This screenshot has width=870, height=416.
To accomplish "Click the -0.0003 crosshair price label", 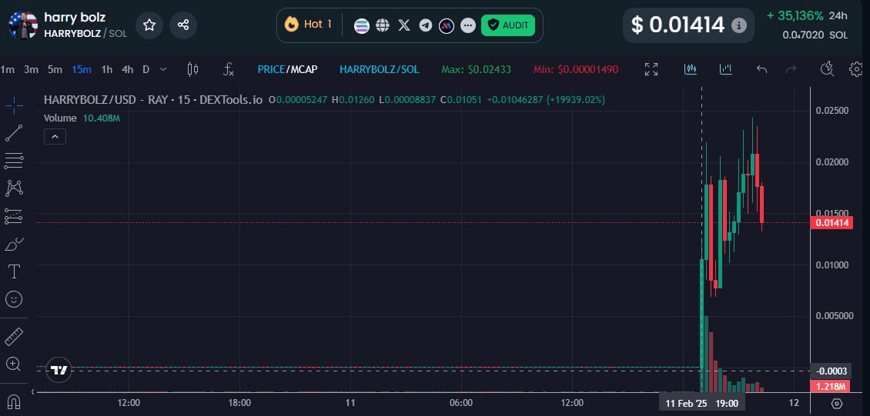I will 830,371.
